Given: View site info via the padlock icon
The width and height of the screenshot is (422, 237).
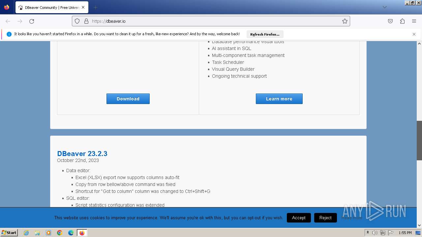Looking at the screenshot, I should pyautogui.click(x=86, y=21).
